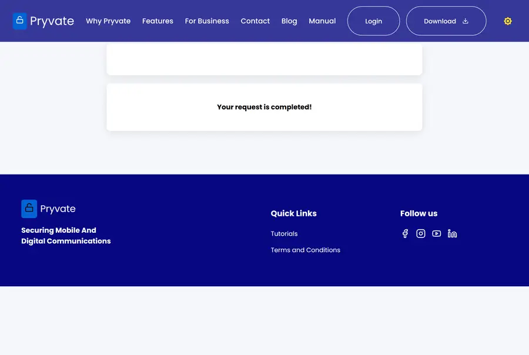529x355 pixels.
Task: Open the Why Pryvate menu item
Action: point(108,21)
